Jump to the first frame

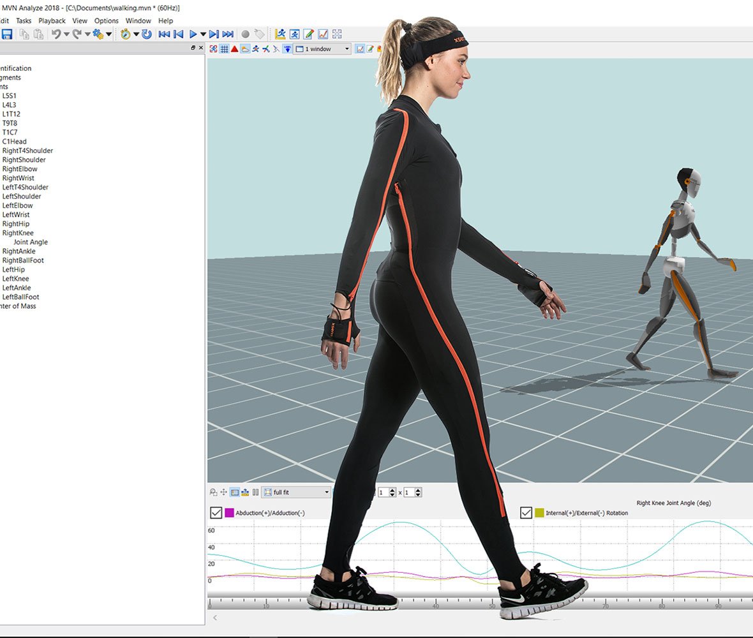point(164,34)
